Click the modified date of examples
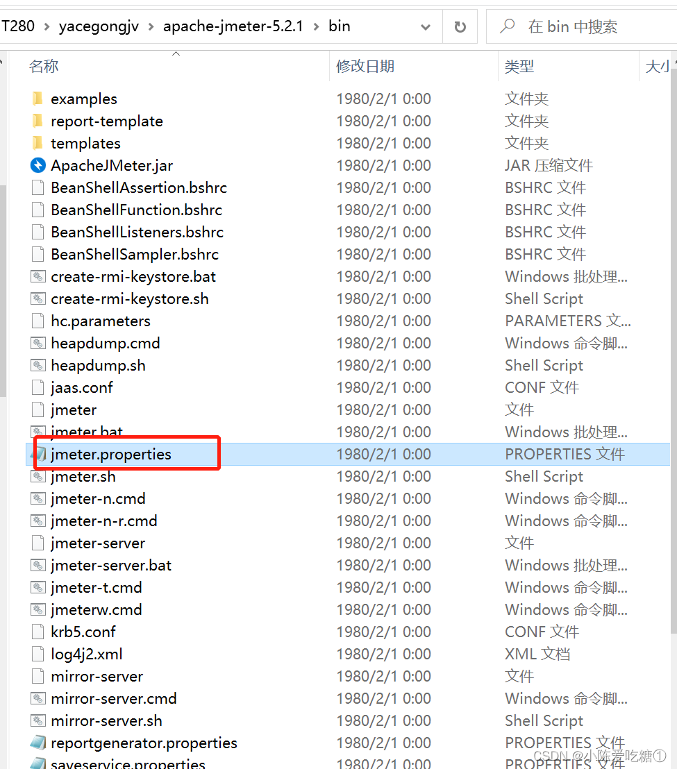This screenshot has width=677, height=769. coord(383,99)
